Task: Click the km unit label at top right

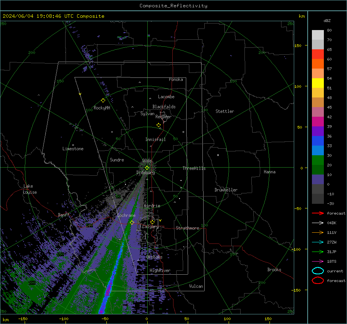Action: point(302,16)
